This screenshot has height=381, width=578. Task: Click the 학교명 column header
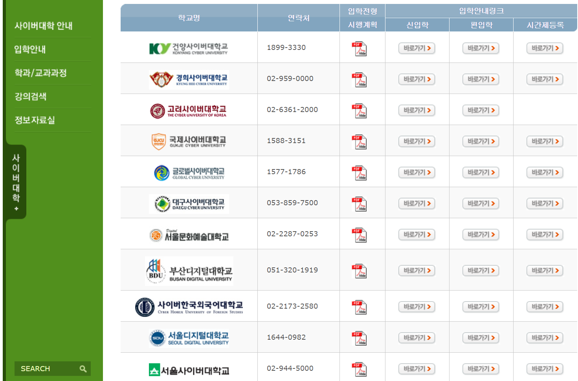tap(189, 18)
